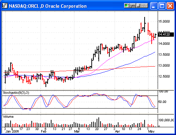Click the Jan 2006 date axis label

[12, 131]
